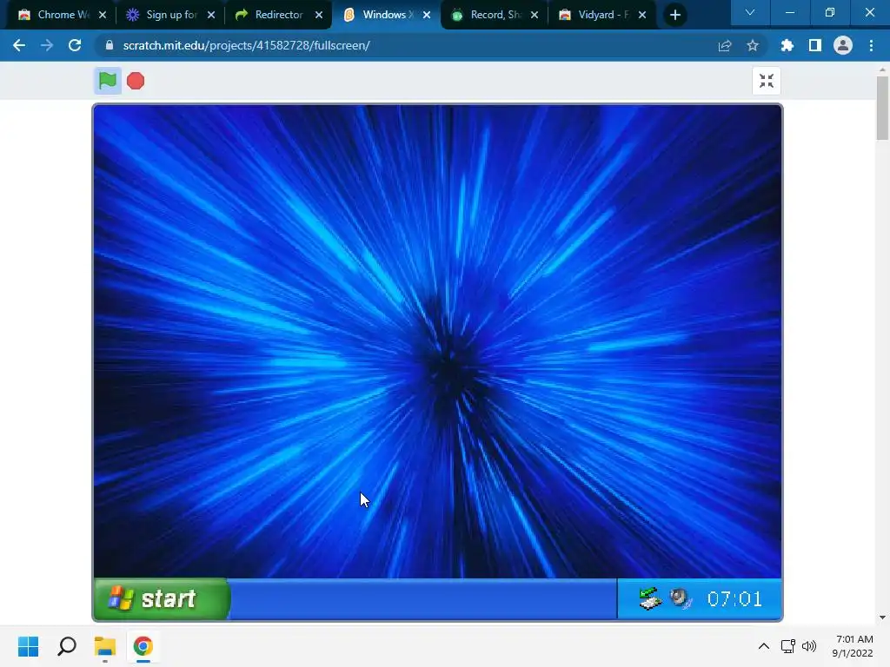Click Chrome icon in Windows taskbar
This screenshot has height=667, width=890.
(x=143, y=646)
